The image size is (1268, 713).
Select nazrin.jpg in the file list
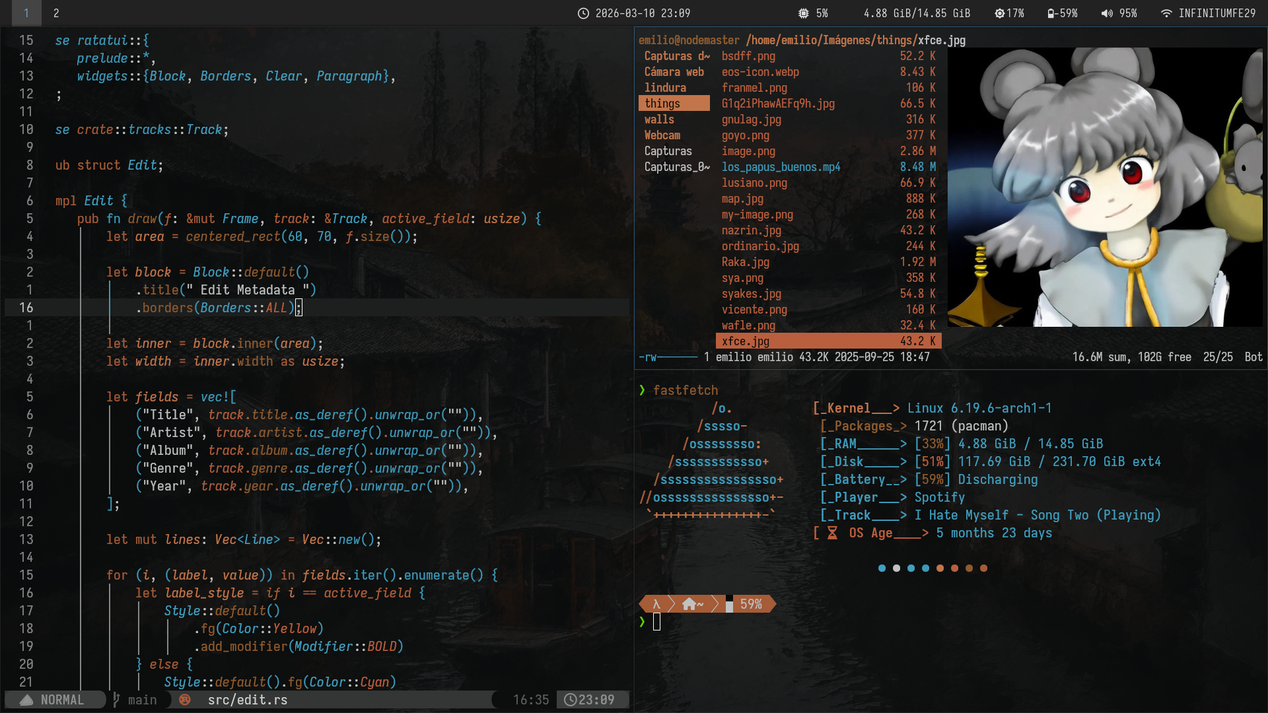point(751,230)
